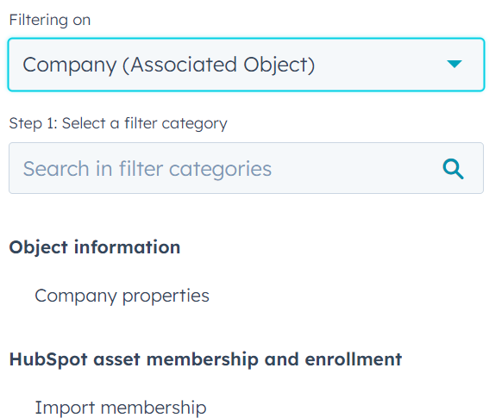Image resolution: width=489 pixels, height=418 pixels.
Task: Click the Object information section heading
Action: pyautogui.click(x=95, y=247)
